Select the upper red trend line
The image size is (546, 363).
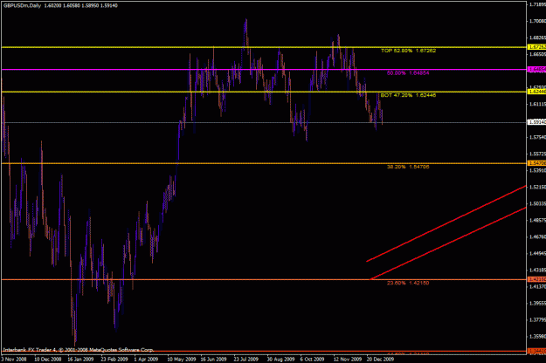pyautogui.click(x=446, y=223)
